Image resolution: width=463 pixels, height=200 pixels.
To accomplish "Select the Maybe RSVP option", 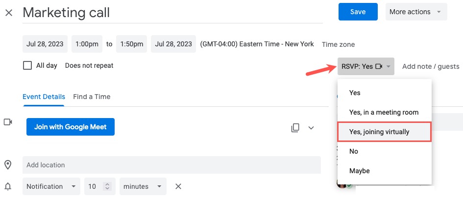I will pyautogui.click(x=385, y=171).
